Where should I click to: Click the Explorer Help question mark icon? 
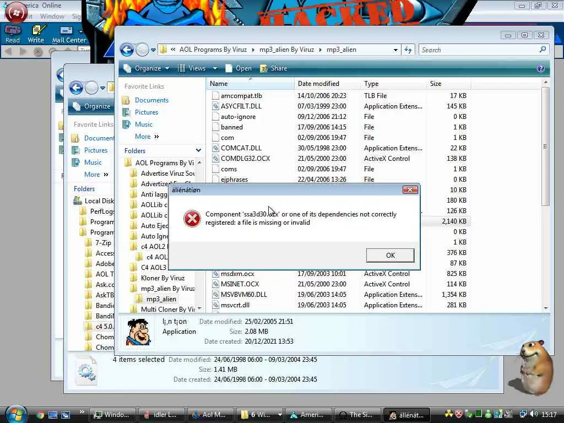click(541, 68)
